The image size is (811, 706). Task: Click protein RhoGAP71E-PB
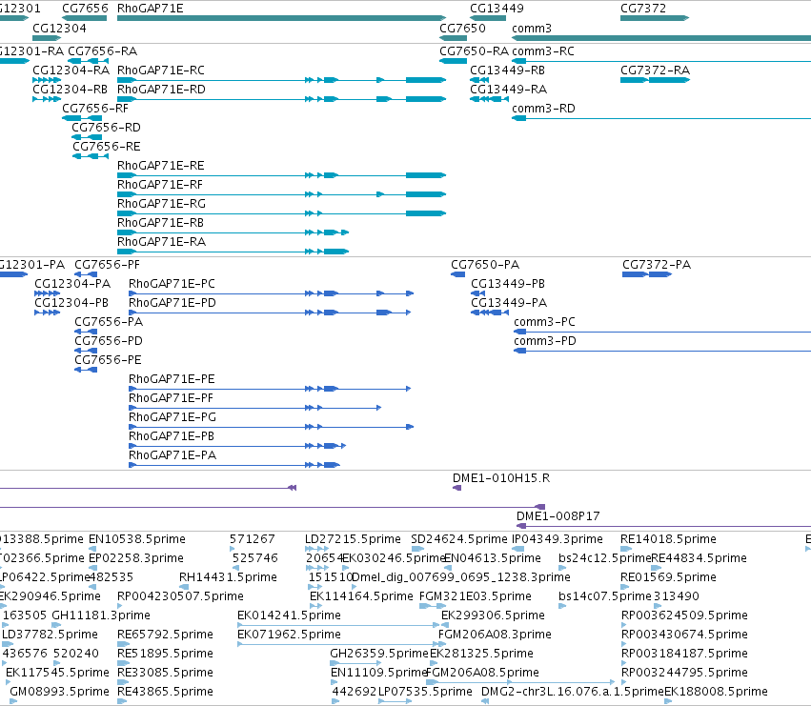pos(237,446)
